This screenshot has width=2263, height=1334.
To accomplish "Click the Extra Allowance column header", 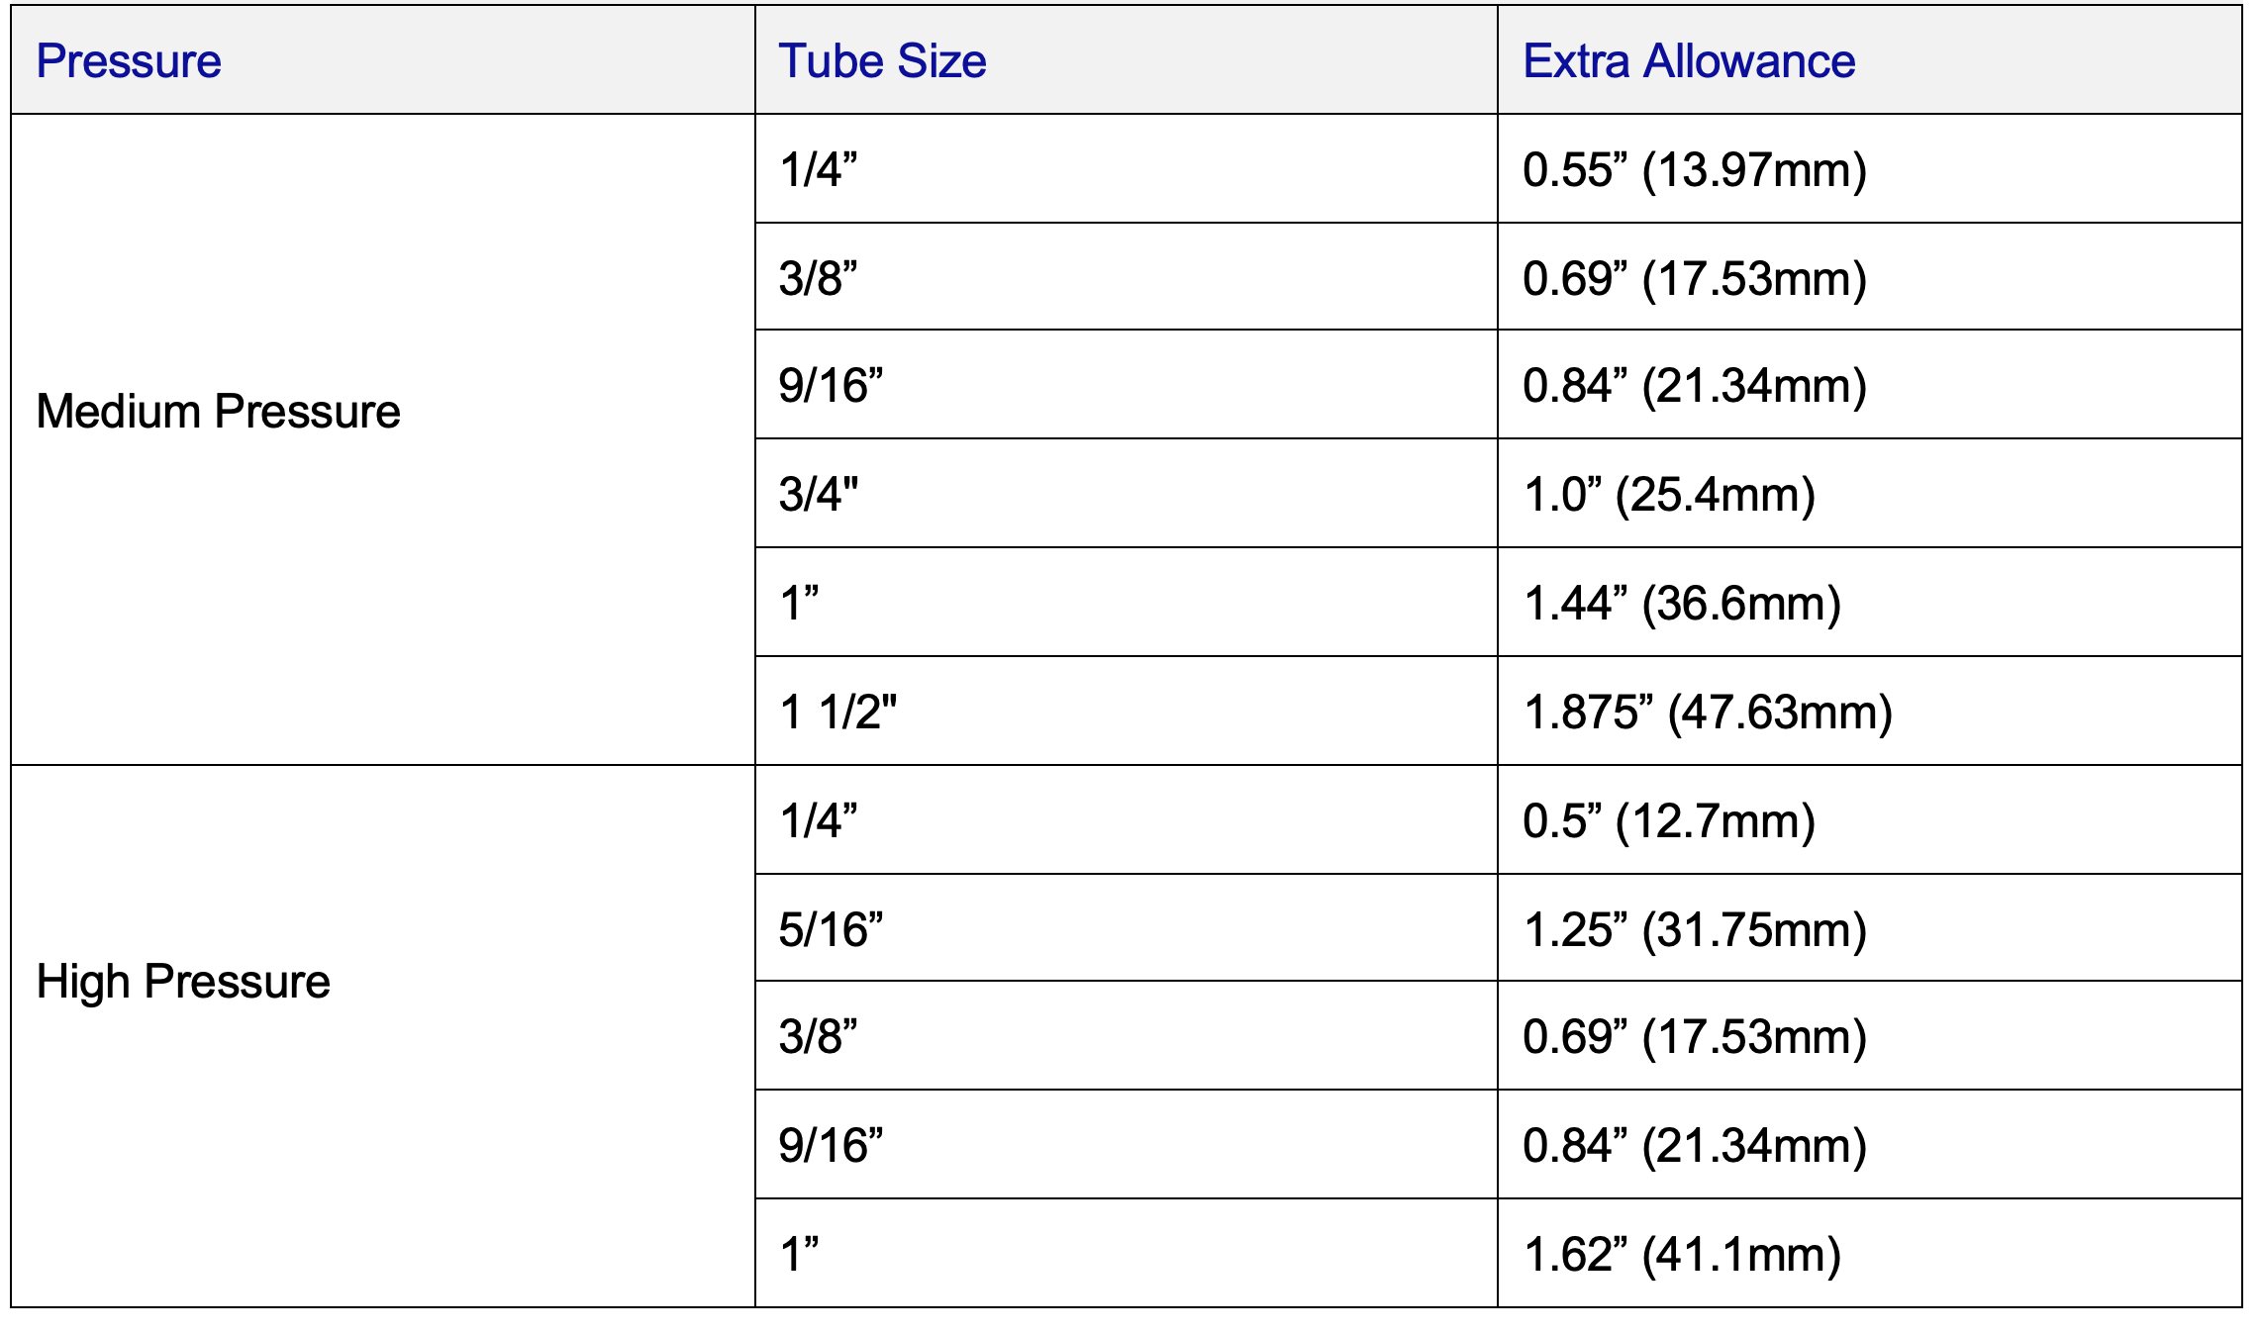I will coord(1689,61).
